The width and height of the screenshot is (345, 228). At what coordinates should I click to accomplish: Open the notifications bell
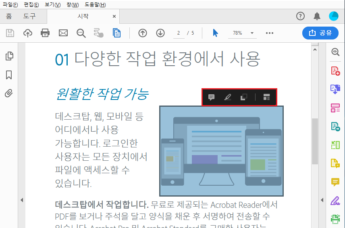[x=317, y=16]
